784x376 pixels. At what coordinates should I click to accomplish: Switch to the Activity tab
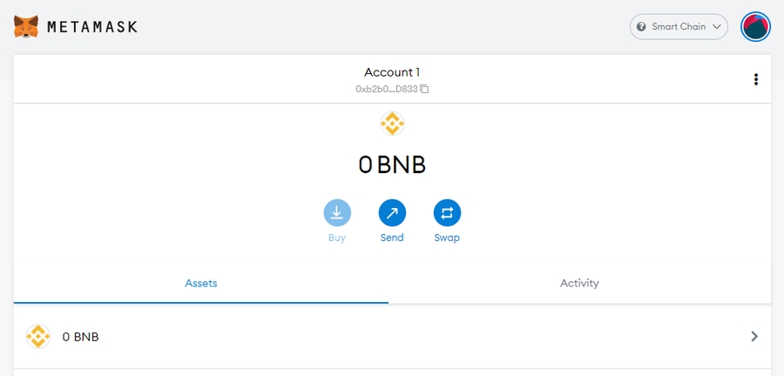click(x=579, y=283)
